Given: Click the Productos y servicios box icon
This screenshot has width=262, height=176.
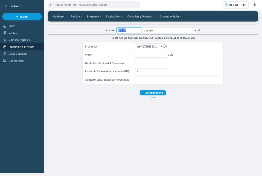Looking at the screenshot, I should (5, 47).
